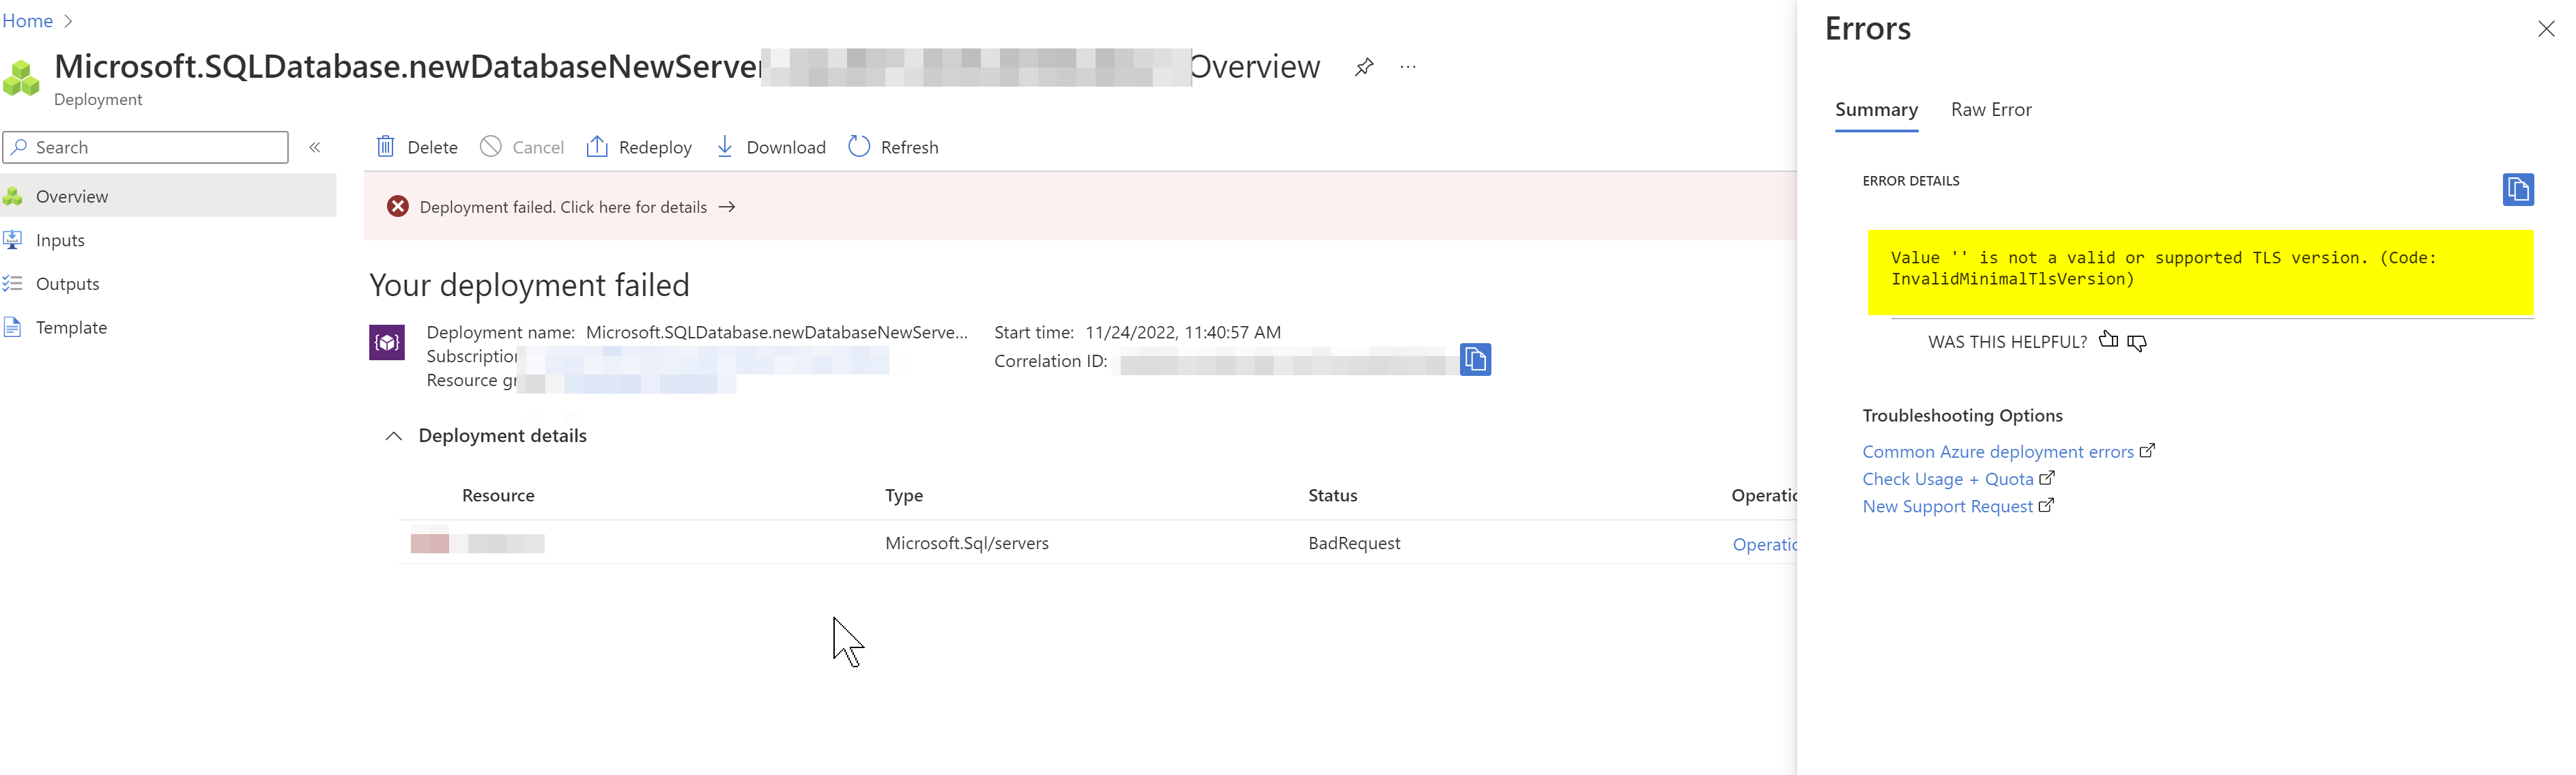2576x775 pixels.
Task: Collapse the Deployment details section
Action: (394, 436)
